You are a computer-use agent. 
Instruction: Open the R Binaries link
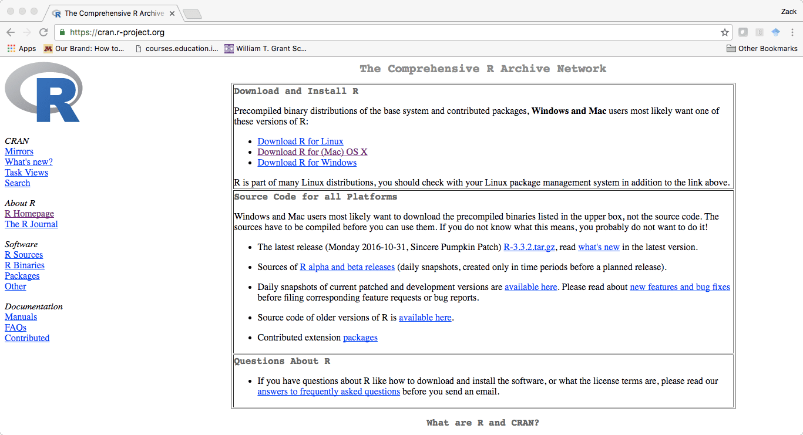point(25,265)
